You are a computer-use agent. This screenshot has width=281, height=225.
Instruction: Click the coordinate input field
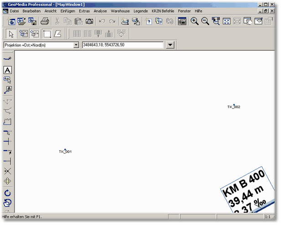coord(122,45)
